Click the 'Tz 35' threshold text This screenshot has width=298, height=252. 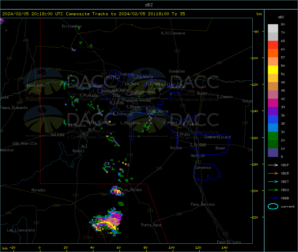178,14
